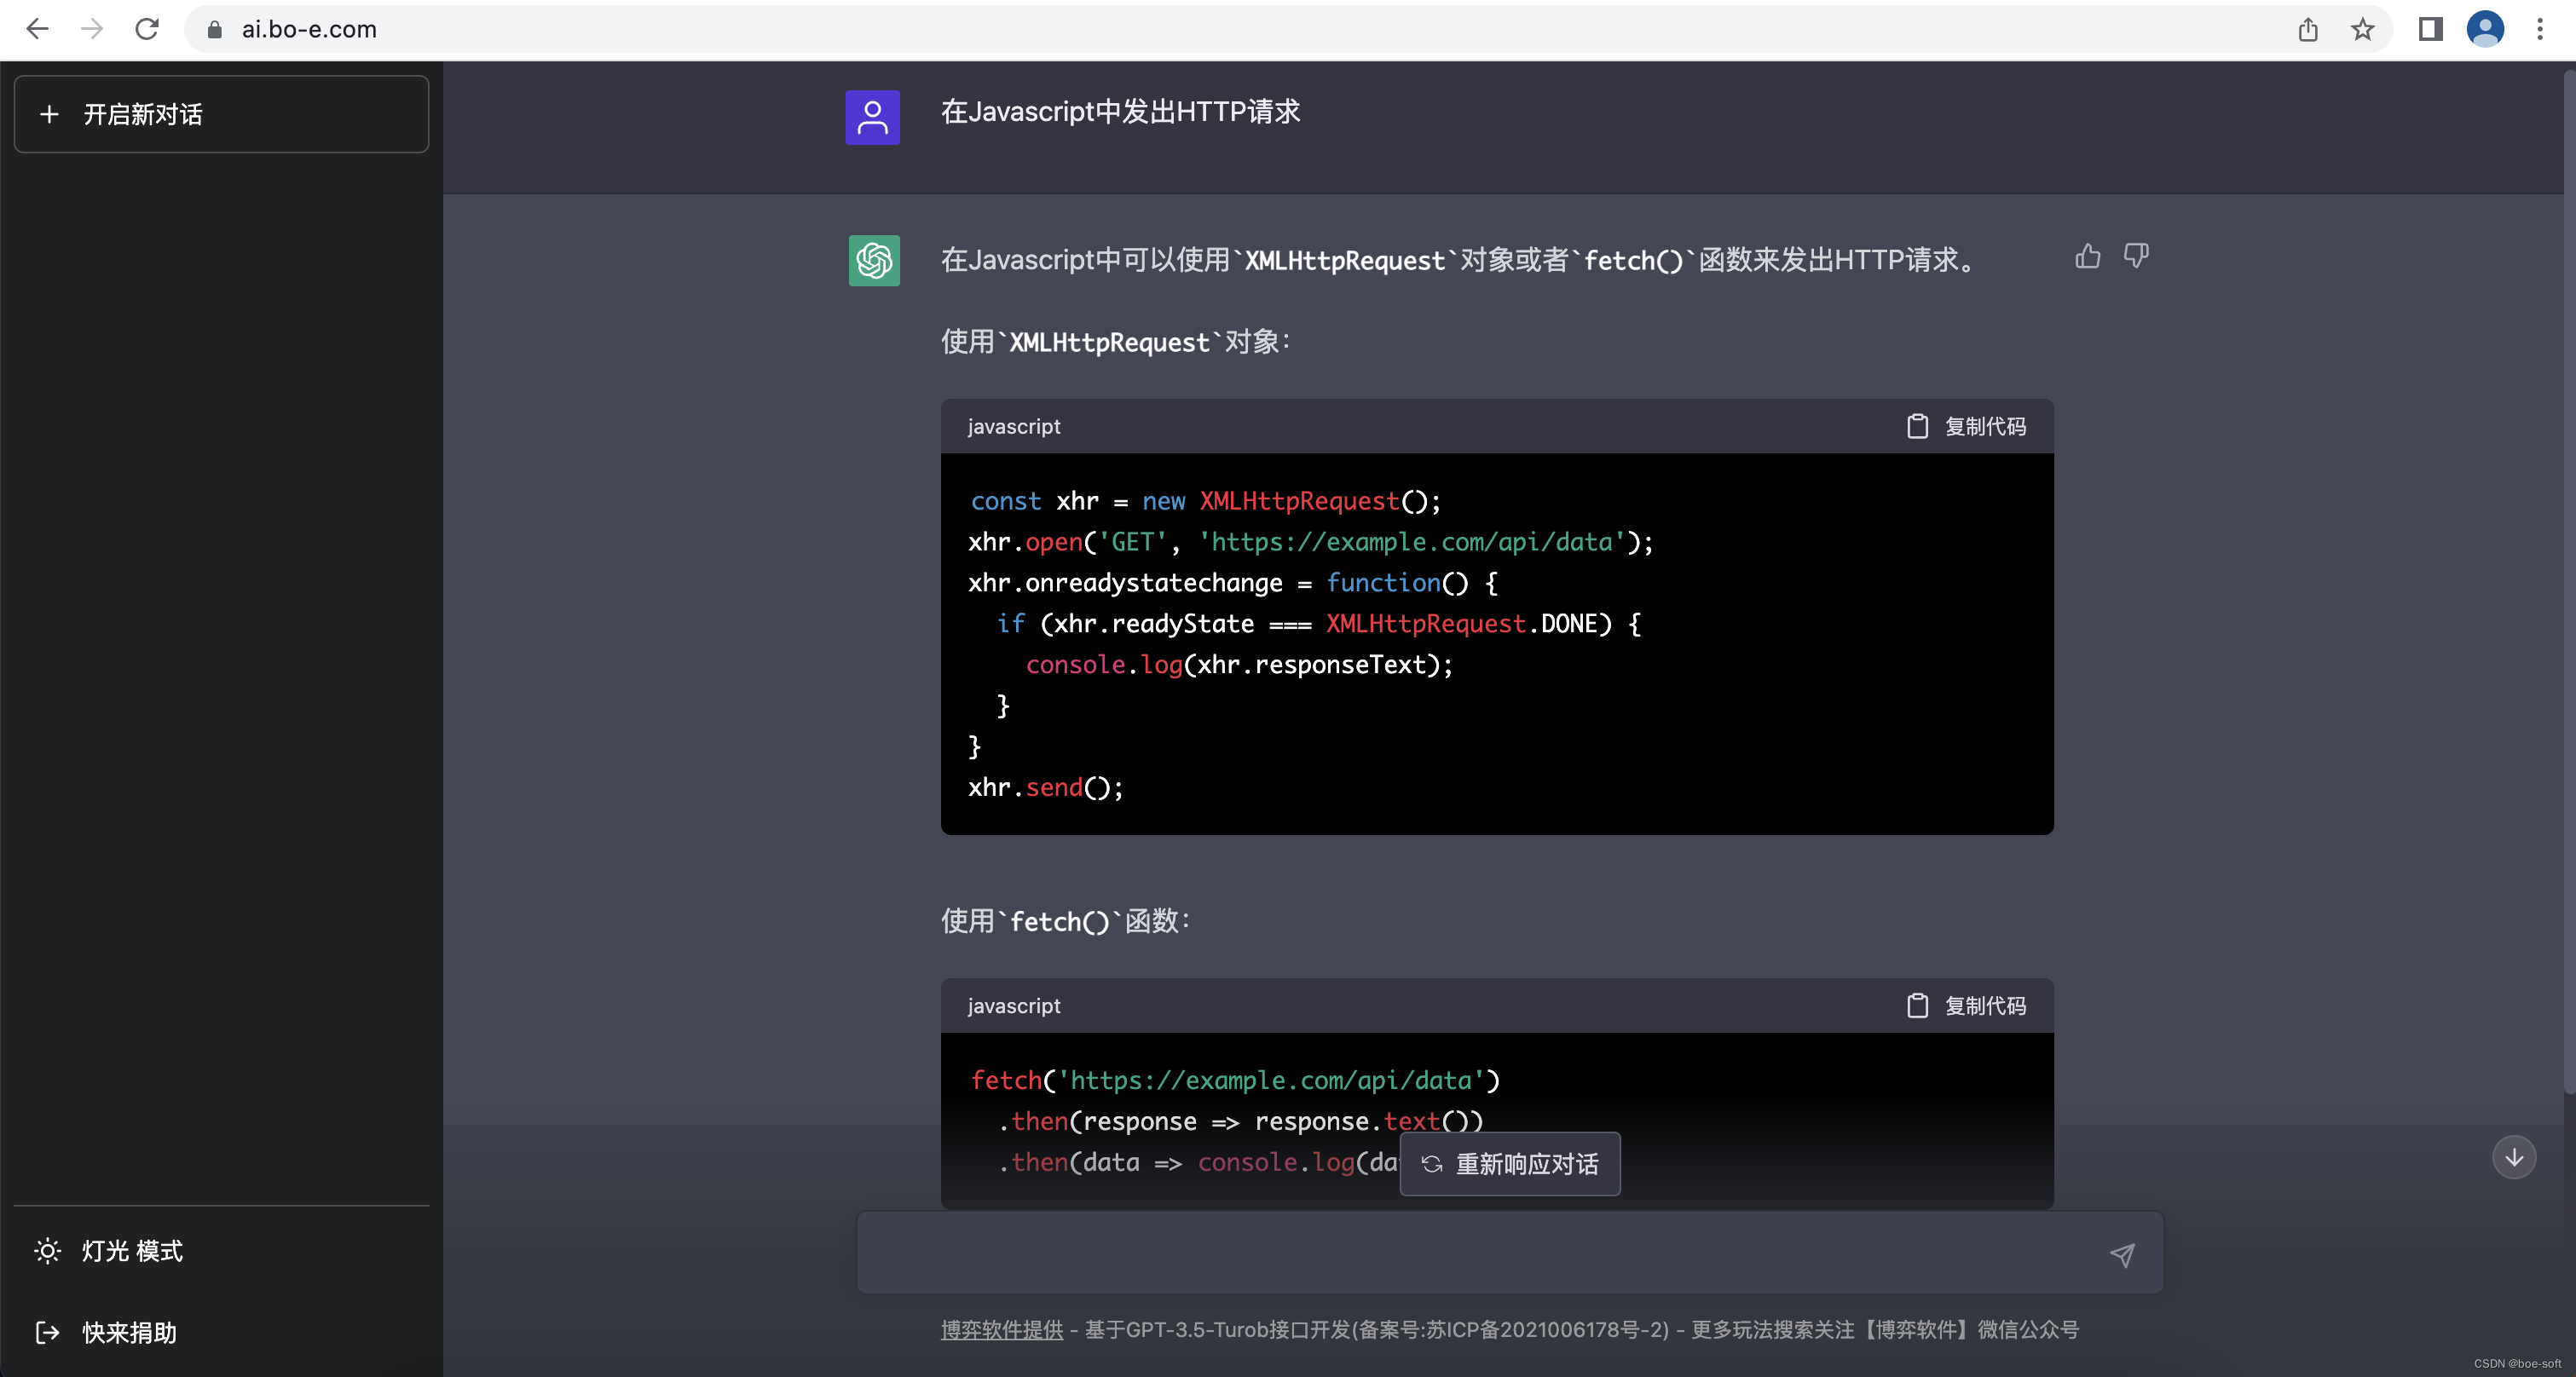Screen dimensions: 2576x1377
Task: Click the browser forward arrow
Action: point(92,29)
